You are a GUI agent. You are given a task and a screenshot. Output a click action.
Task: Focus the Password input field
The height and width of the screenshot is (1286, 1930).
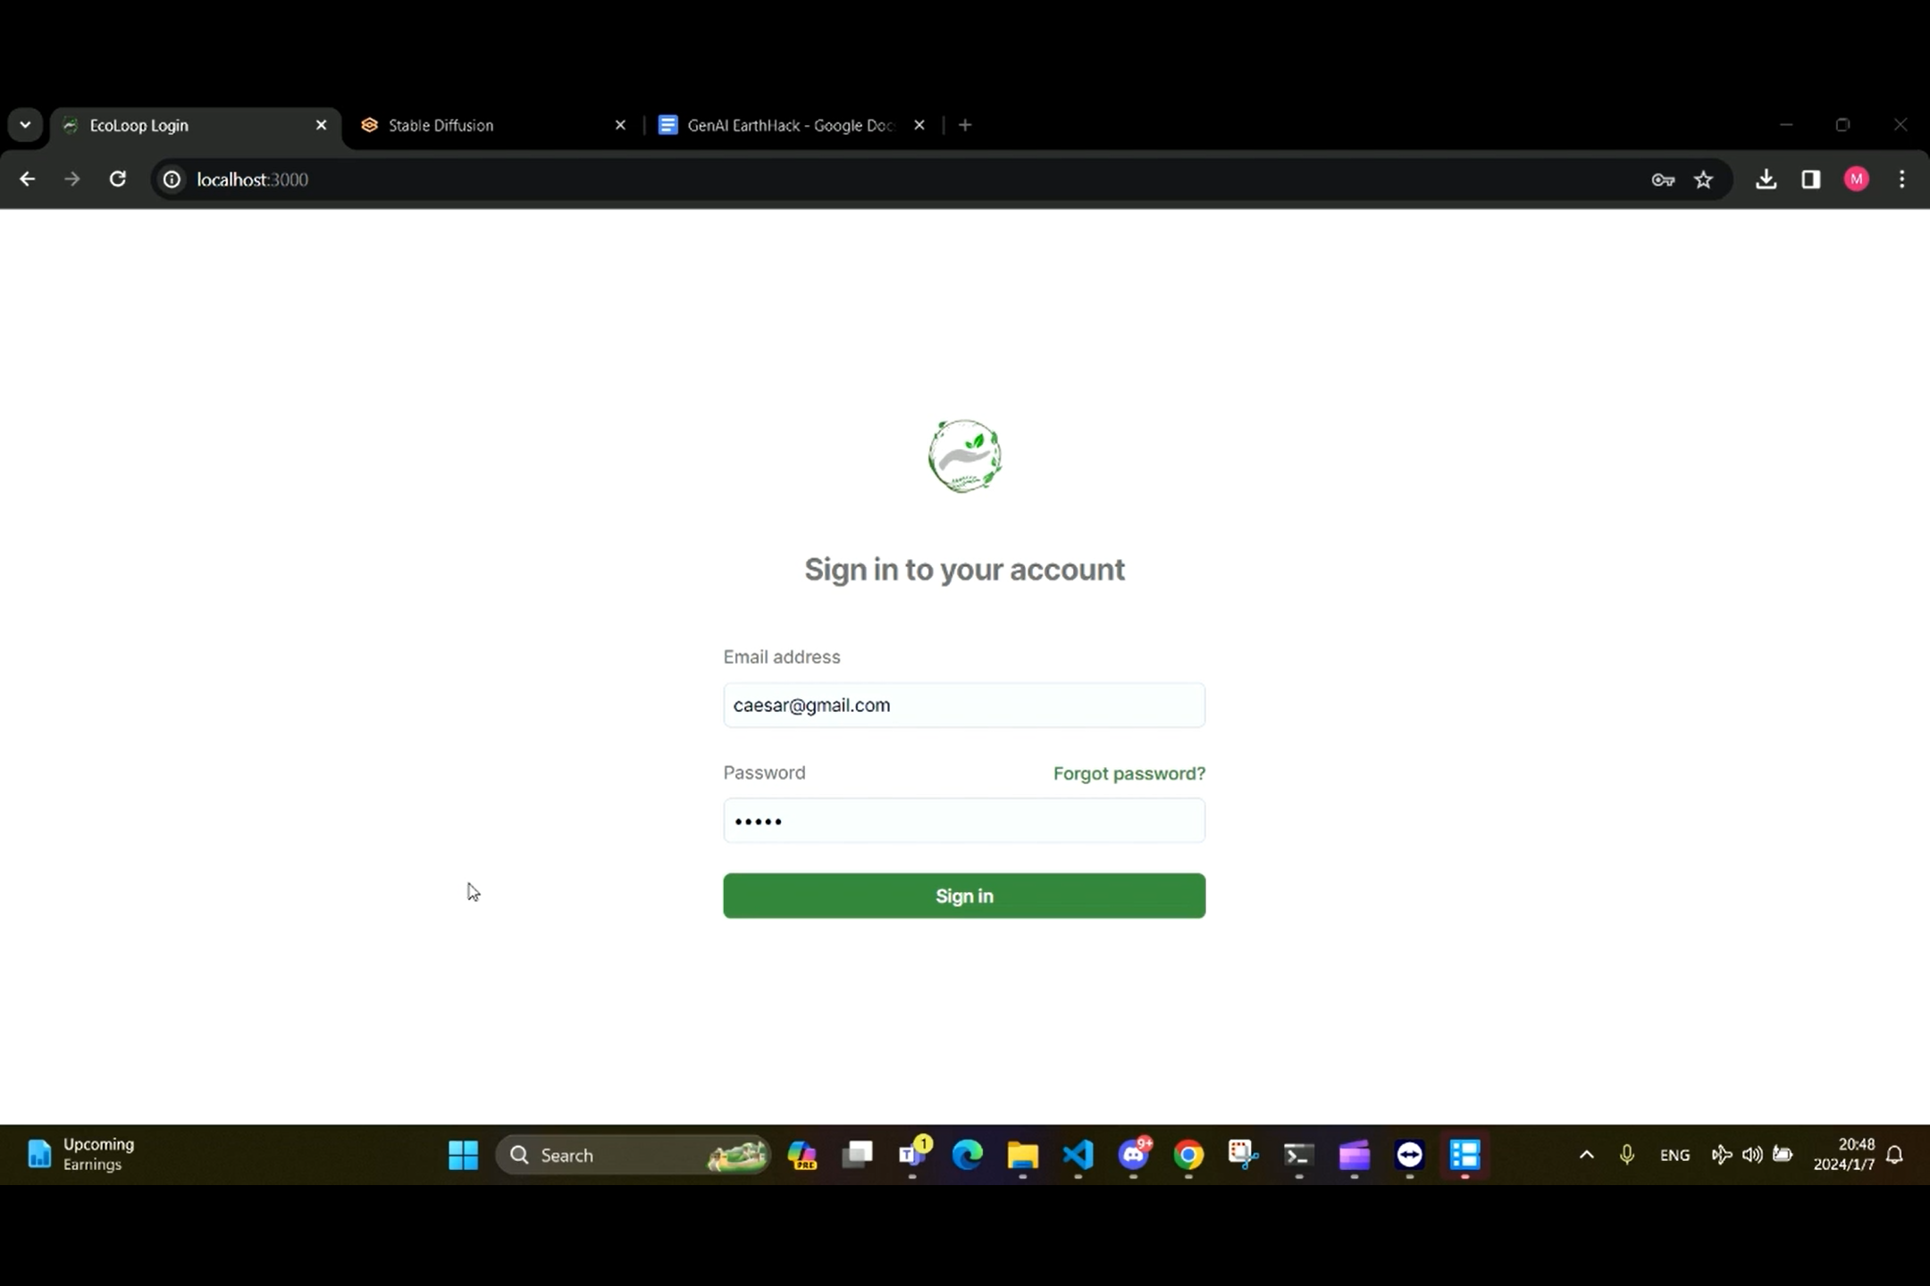963,821
